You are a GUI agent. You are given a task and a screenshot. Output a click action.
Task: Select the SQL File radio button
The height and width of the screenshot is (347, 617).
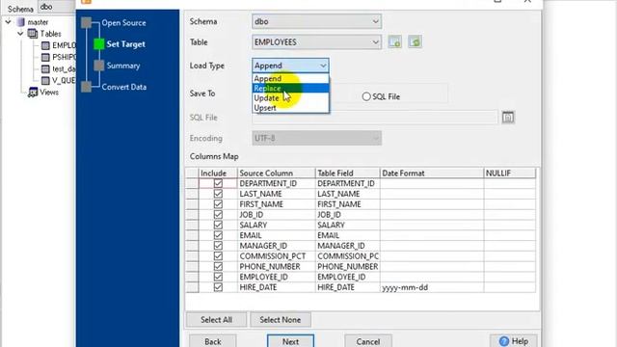pos(366,96)
